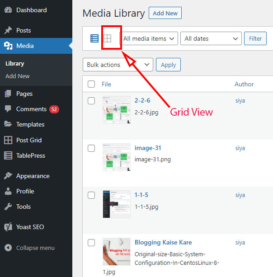Select the Media menu item
The width and height of the screenshot is (273, 277).
point(36,46)
